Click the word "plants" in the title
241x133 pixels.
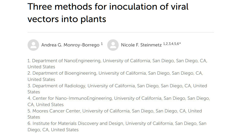point(93,19)
